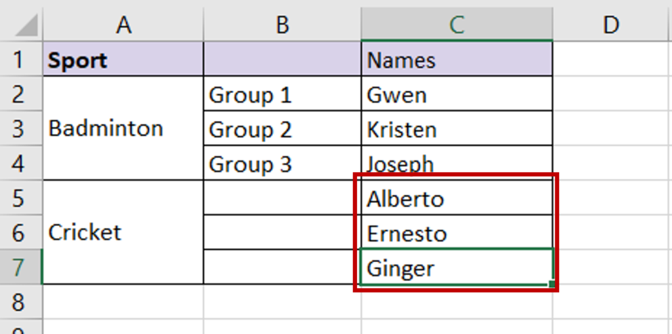Screen dimensions: 672x334
Task: Select column D header
Action: click(612, 25)
